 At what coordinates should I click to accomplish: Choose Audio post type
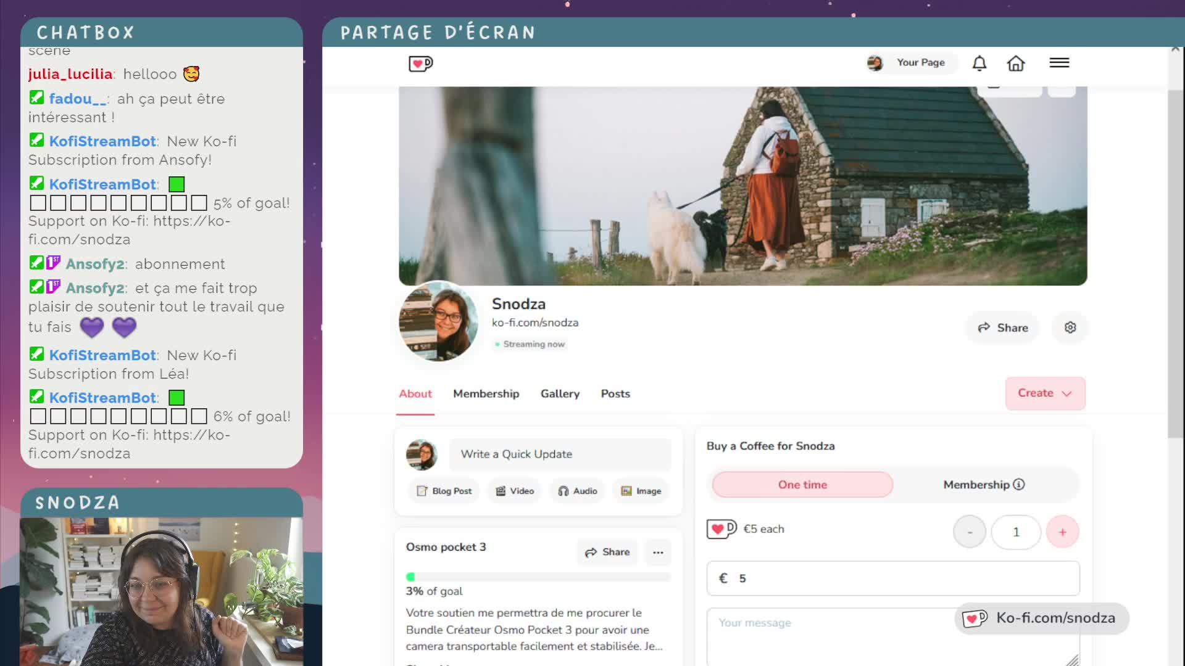577,491
